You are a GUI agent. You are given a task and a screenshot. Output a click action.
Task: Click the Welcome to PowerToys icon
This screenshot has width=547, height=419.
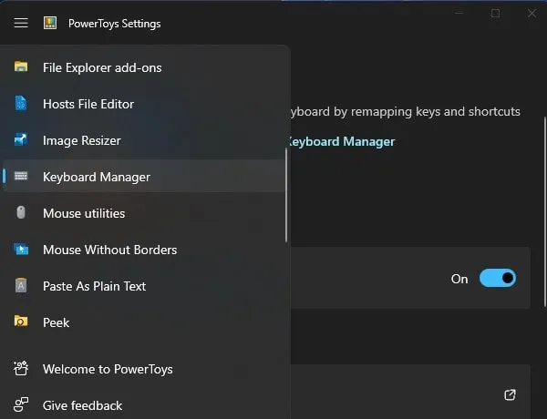(x=21, y=369)
